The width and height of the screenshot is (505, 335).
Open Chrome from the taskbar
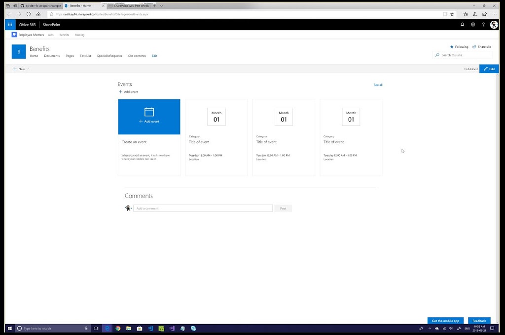pyautogui.click(x=118, y=328)
